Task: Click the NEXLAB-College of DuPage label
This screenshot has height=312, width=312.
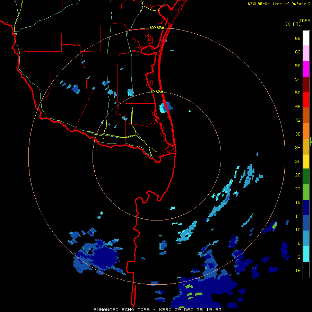Action: (277, 4)
